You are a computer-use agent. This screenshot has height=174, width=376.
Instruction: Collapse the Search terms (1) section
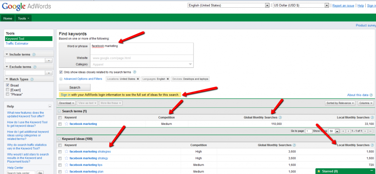pos(59,111)
